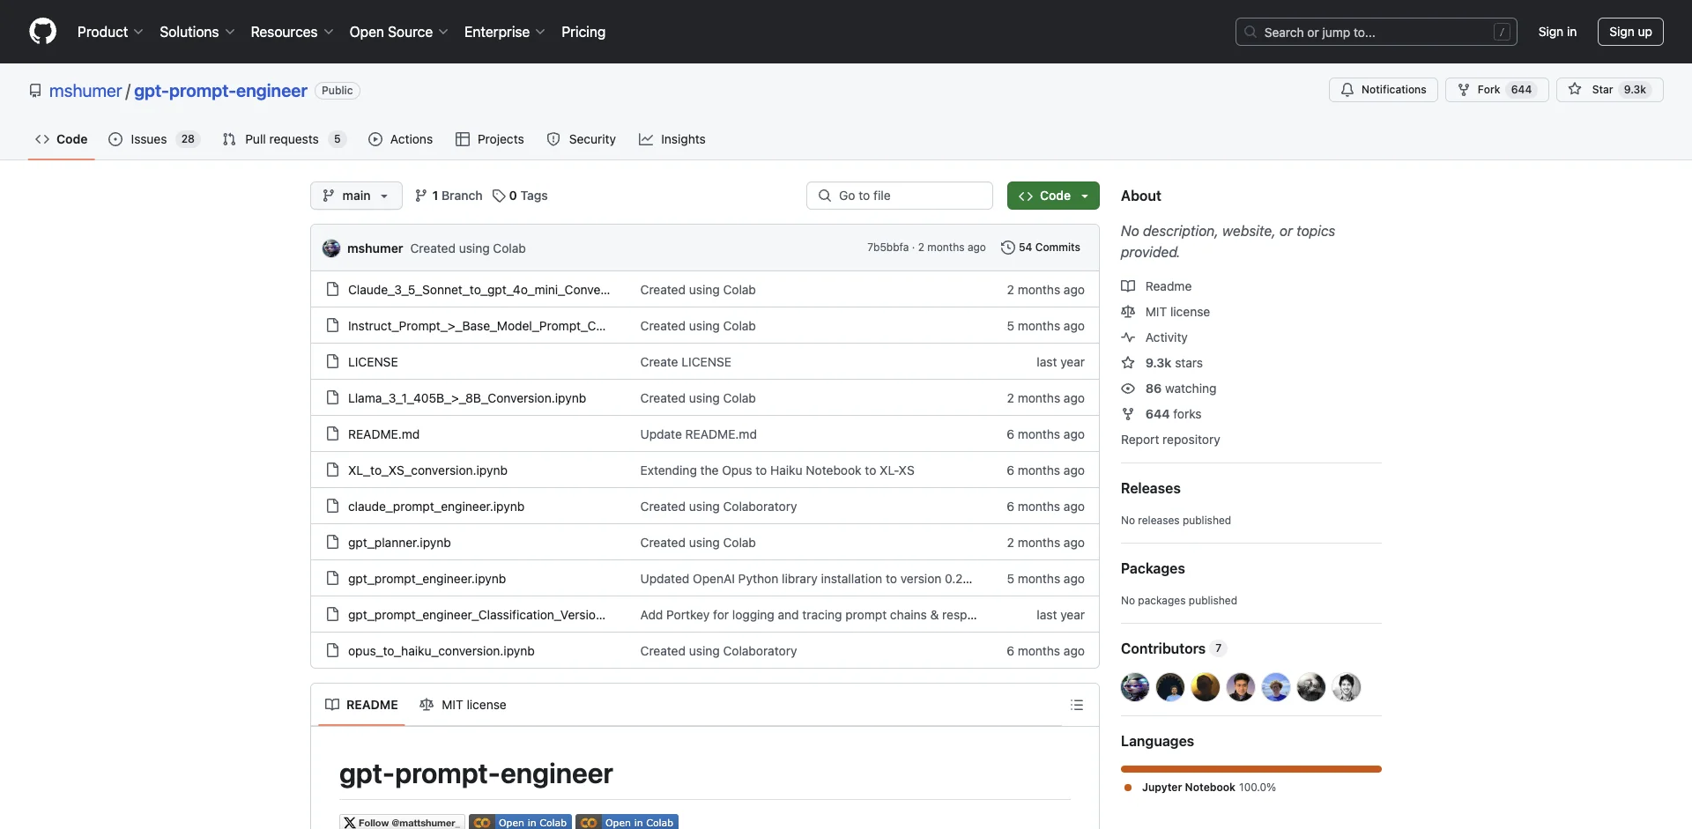Select the README tab in file viewer

coord(361,705)
